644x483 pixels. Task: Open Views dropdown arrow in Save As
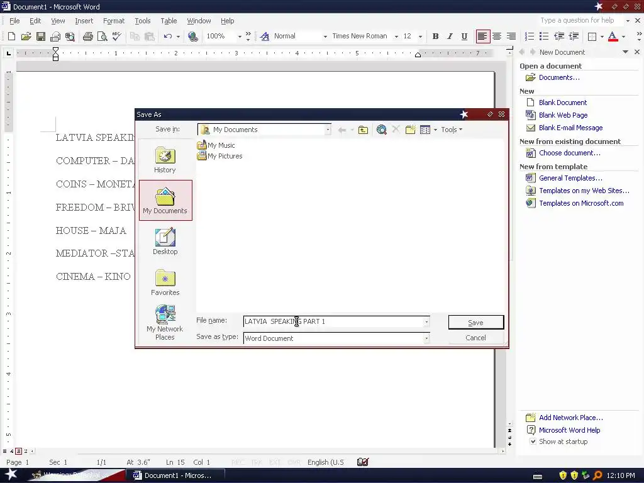point(435,130)
